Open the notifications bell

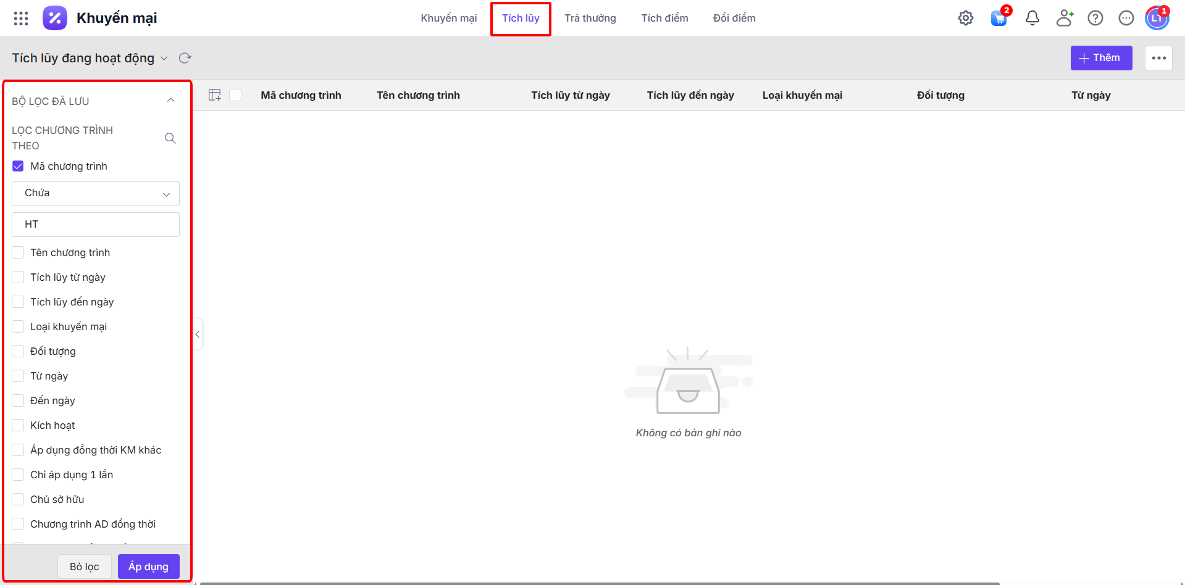coord(1032,19)
